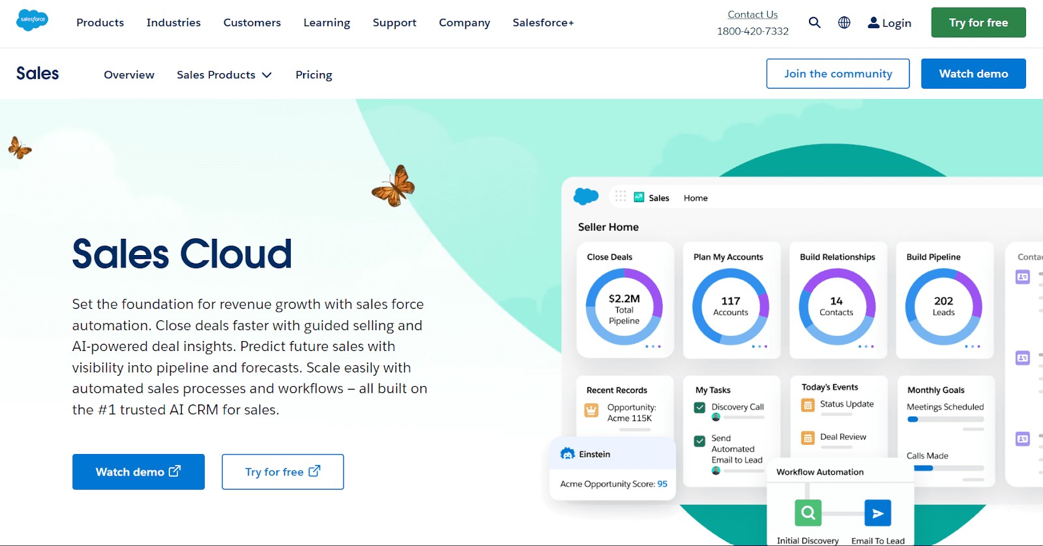Click the globe language selector icon
This screenshot has width=1043, height=546.
tap(844, 23)
